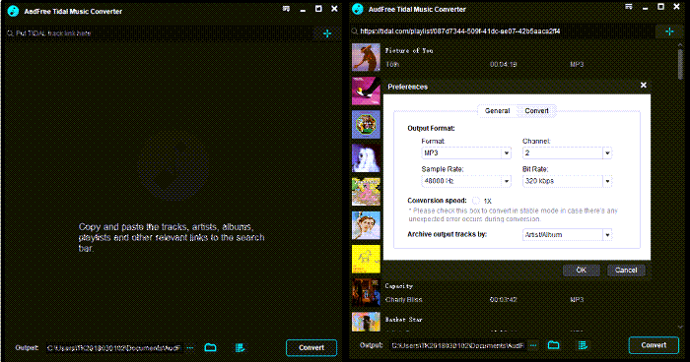This screenshot has width=690, height=362.
Task: Click Cancel in Preferences dialog
Action: click(626, 271)
